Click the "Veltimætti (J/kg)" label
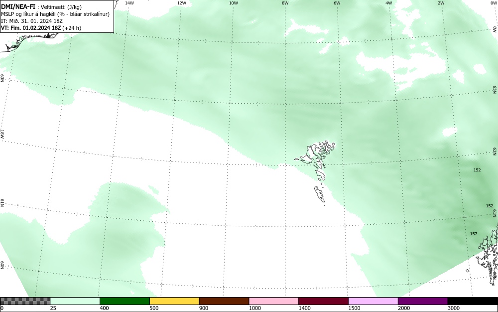 coord(61,7)
